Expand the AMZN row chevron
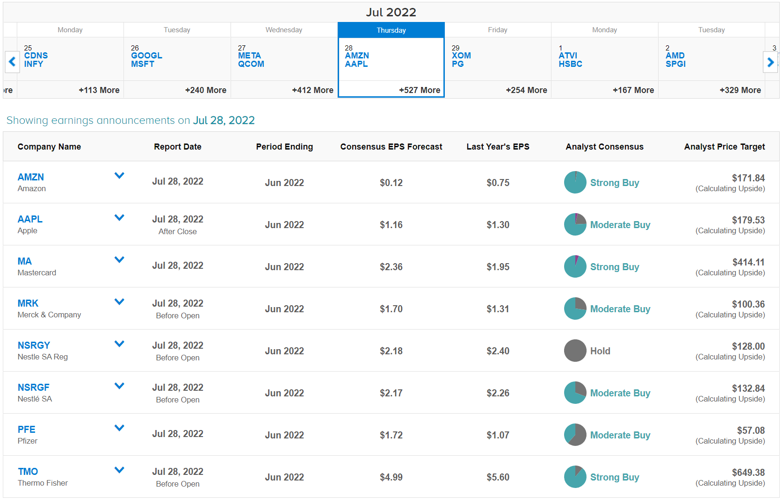783x502 pixels. click(119, 175)
